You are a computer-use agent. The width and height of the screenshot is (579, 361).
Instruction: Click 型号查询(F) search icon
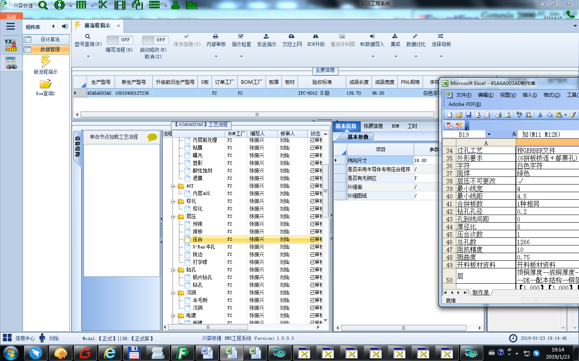pyautogui.click(x=88, y=37)
